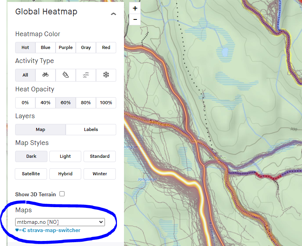Choose the Blue heatmap color
The height and width of the screenshot is (246, 302).
click(x=45, y=47)
